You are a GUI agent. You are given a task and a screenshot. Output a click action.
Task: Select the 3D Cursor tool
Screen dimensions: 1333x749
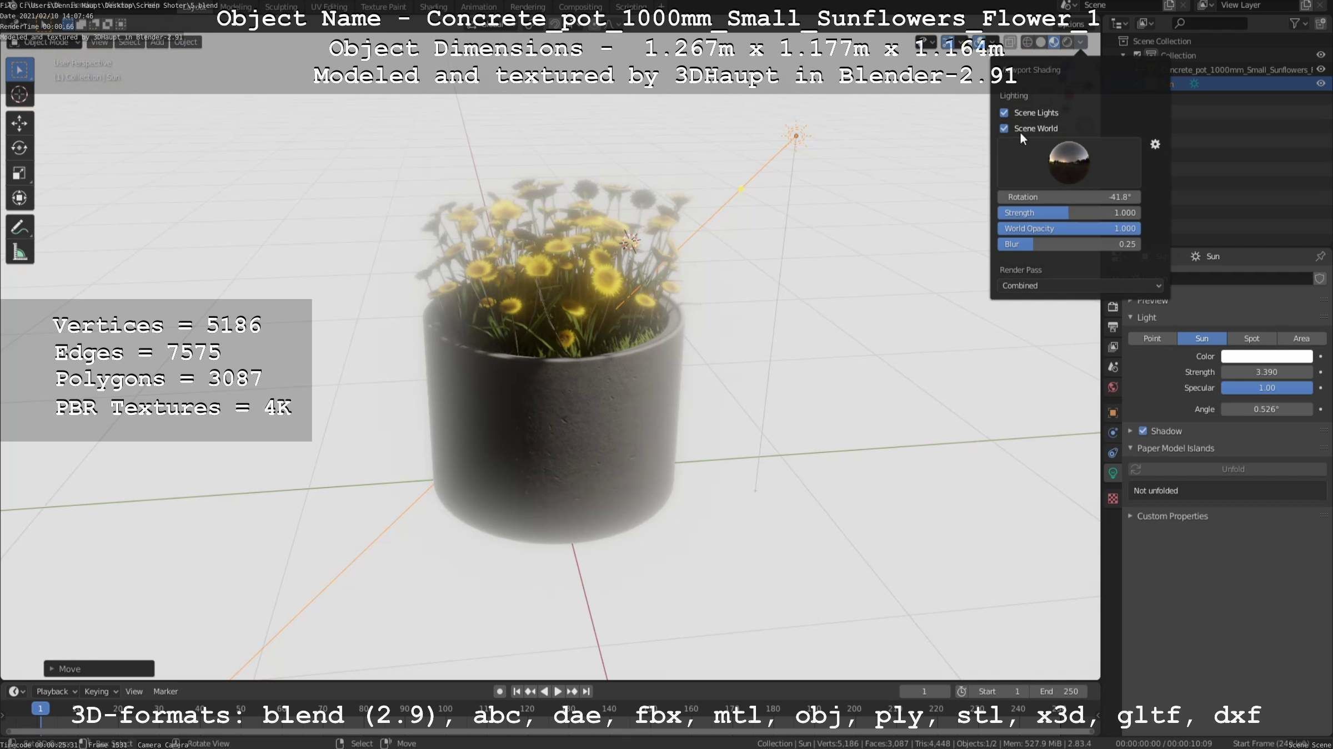click(19, 95)
